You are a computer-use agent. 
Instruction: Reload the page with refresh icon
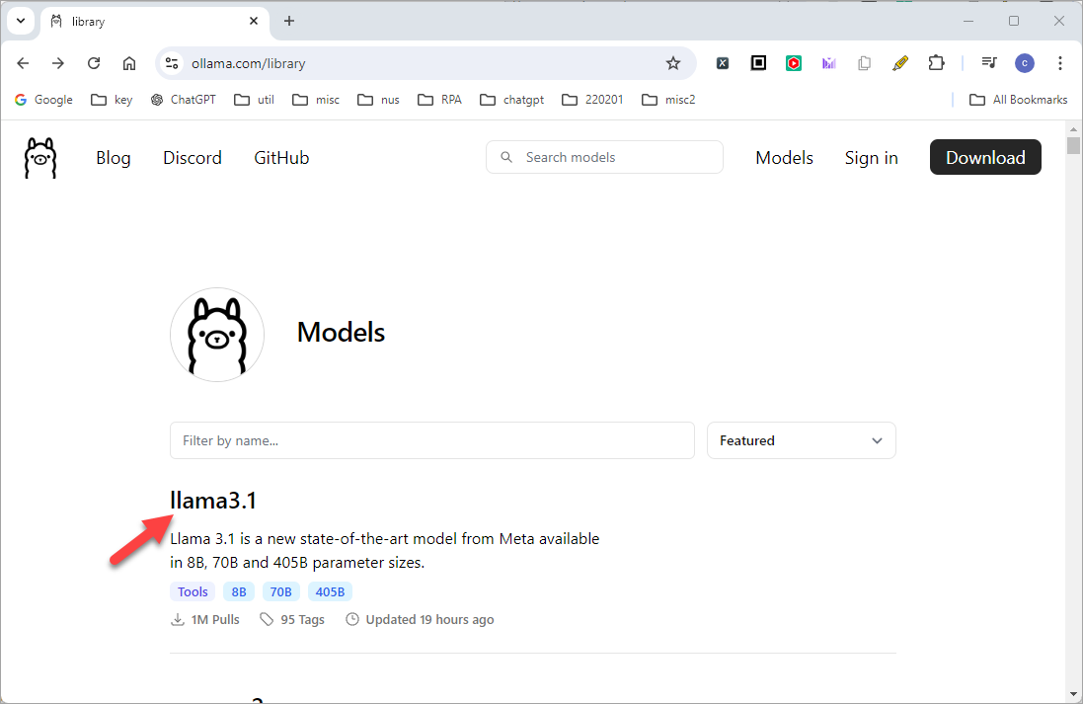click(x=94, y=63)
